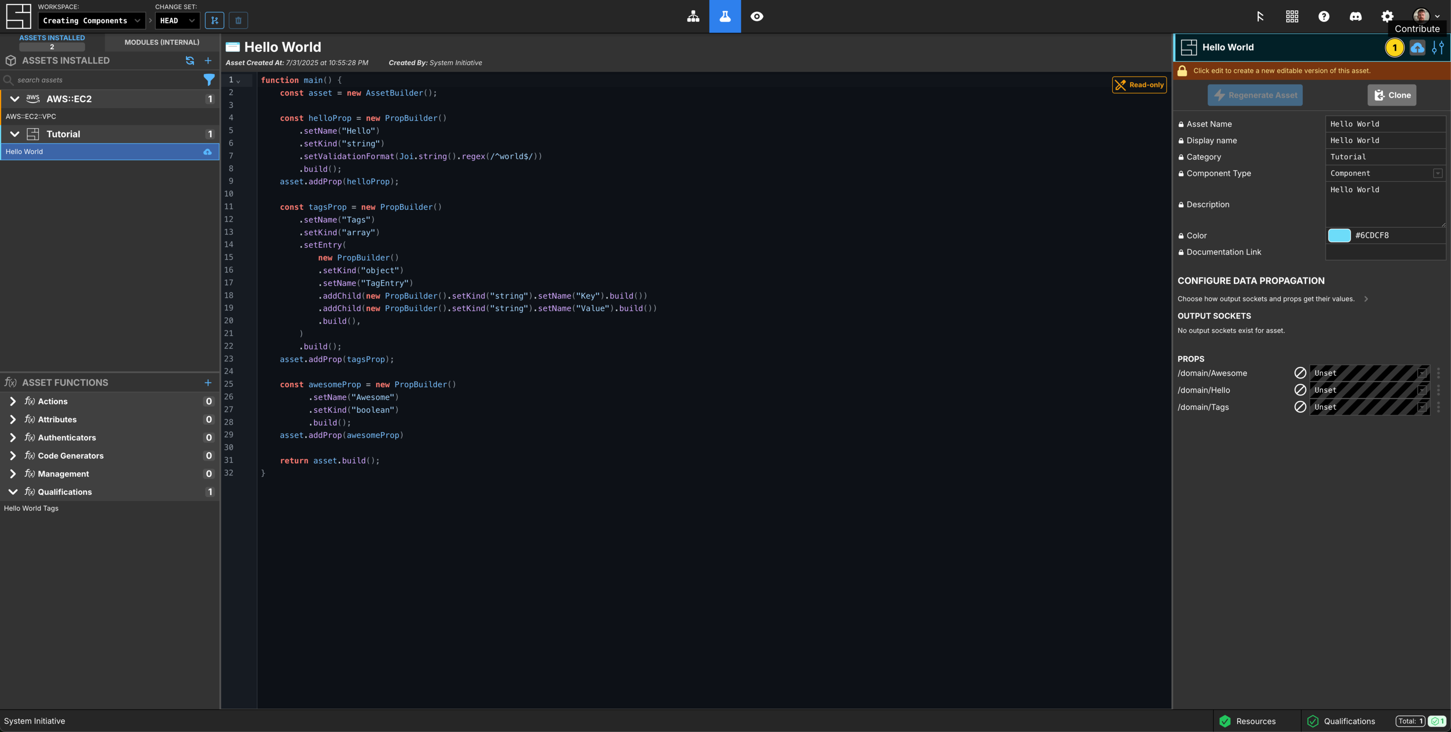The width and height of the screenshot is (1451, 732).
Task: Click the Qualifications status check icon
Action: click(1312, 721)
